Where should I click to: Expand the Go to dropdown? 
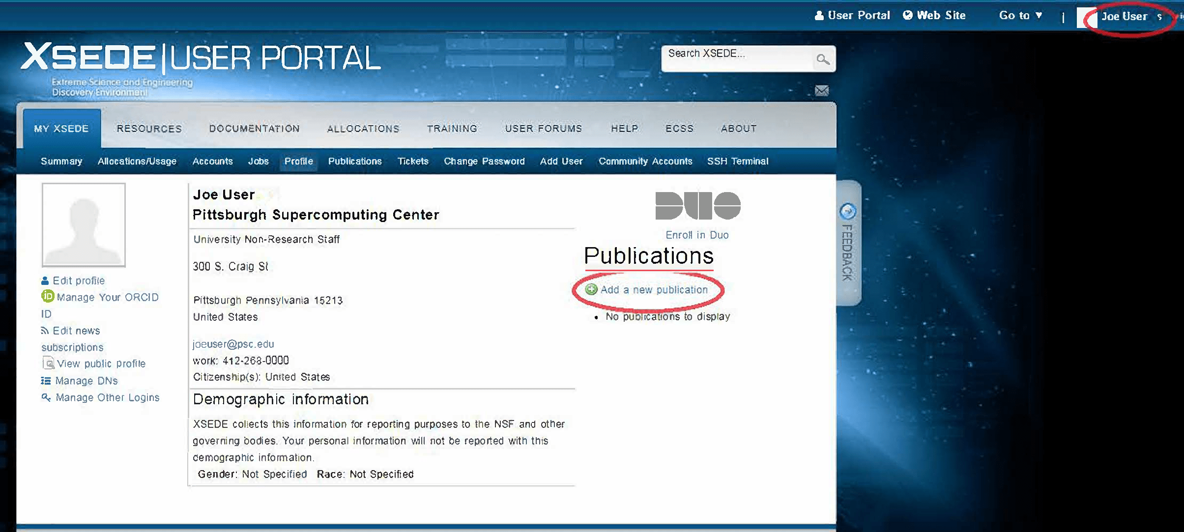(x=1020, y=16)
